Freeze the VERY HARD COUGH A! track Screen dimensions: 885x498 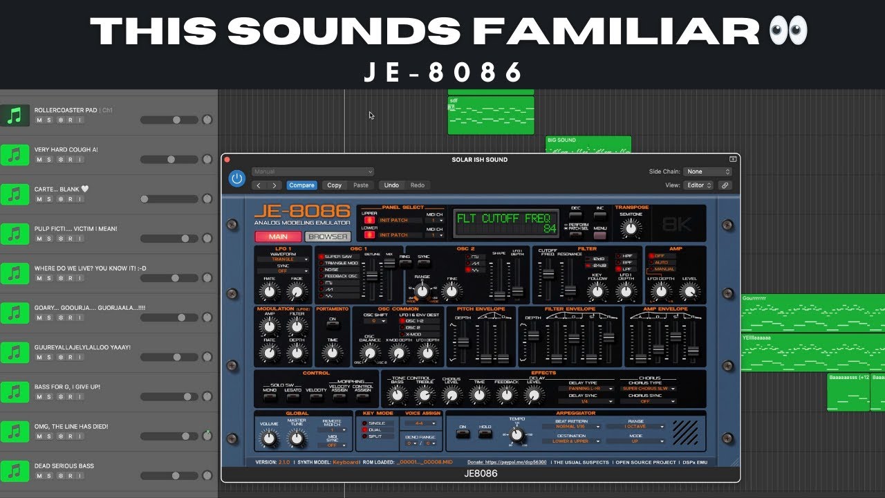(x=60, y=160)
